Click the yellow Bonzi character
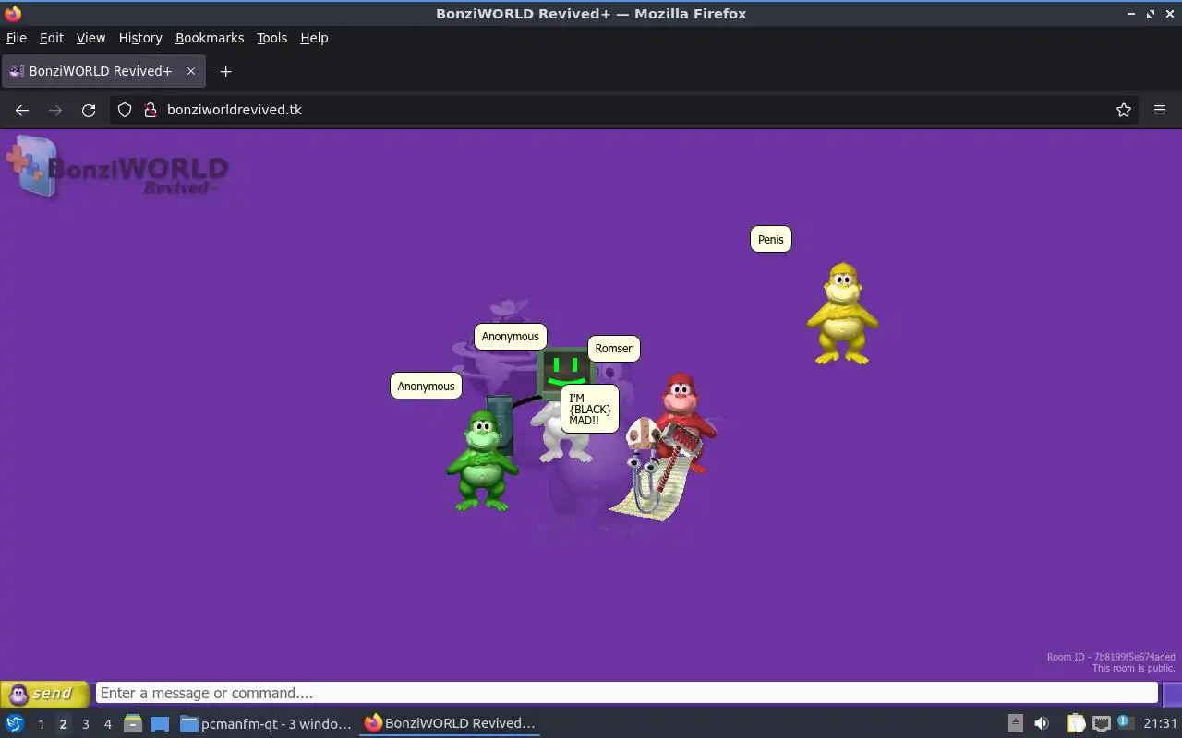 tap(842, 314)
